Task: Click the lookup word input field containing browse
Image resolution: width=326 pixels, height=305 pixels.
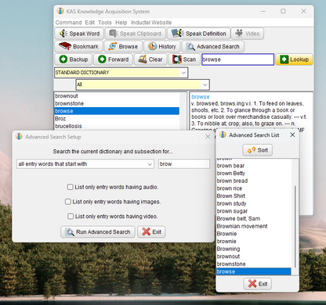Action: pyautogui.click(x=237, y=59)
